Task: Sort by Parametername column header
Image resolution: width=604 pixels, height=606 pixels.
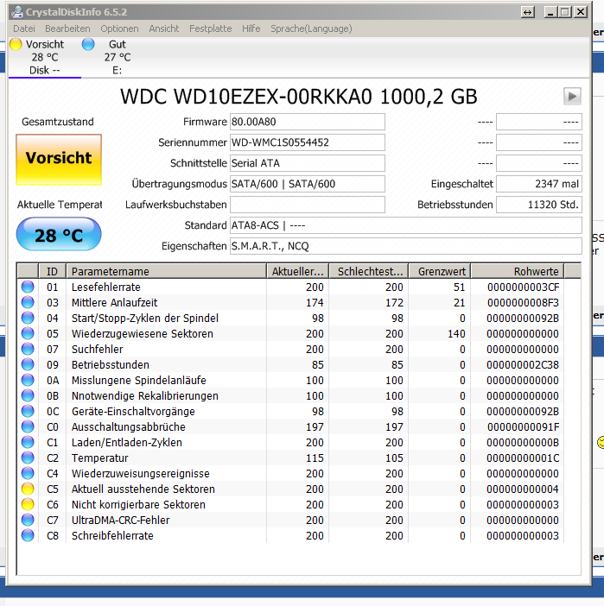Action: [166, 271]
